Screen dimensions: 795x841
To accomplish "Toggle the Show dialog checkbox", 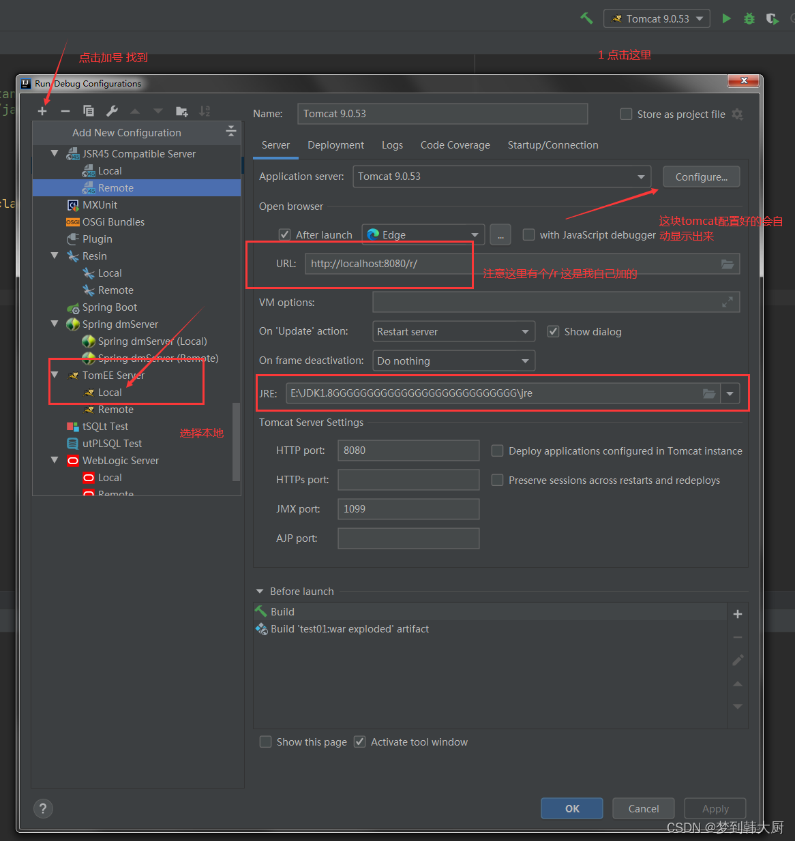I will coord(554,331).
